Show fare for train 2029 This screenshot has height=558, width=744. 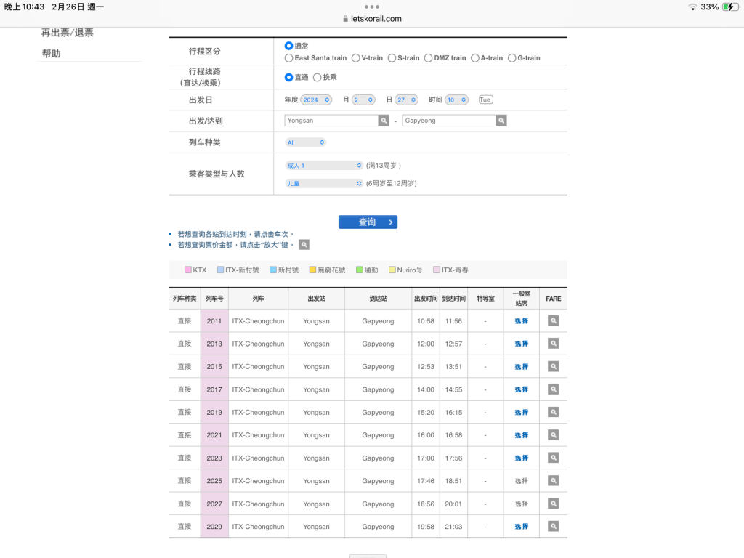pos(553,526)
